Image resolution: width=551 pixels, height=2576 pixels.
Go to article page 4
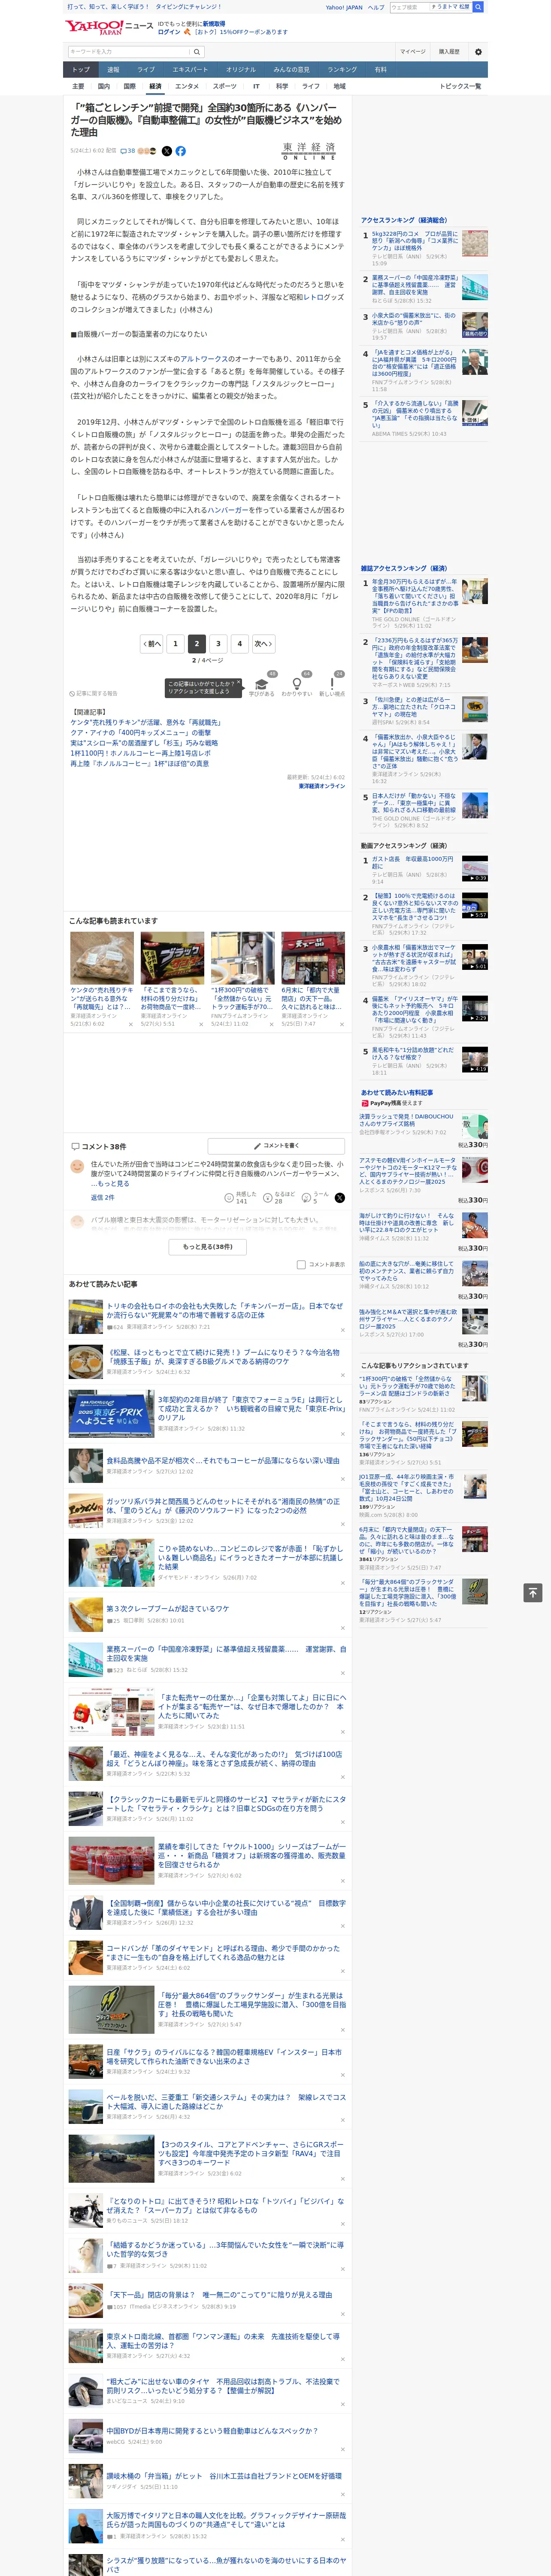pos(239,644)
